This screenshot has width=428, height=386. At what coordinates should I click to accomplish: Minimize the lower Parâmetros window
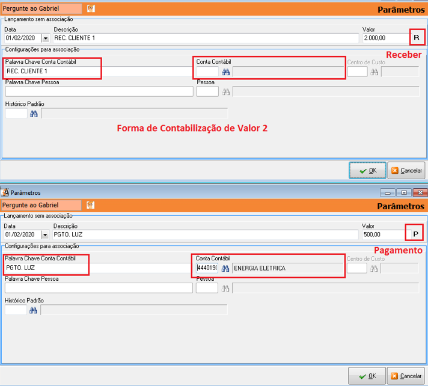[388, 193]
